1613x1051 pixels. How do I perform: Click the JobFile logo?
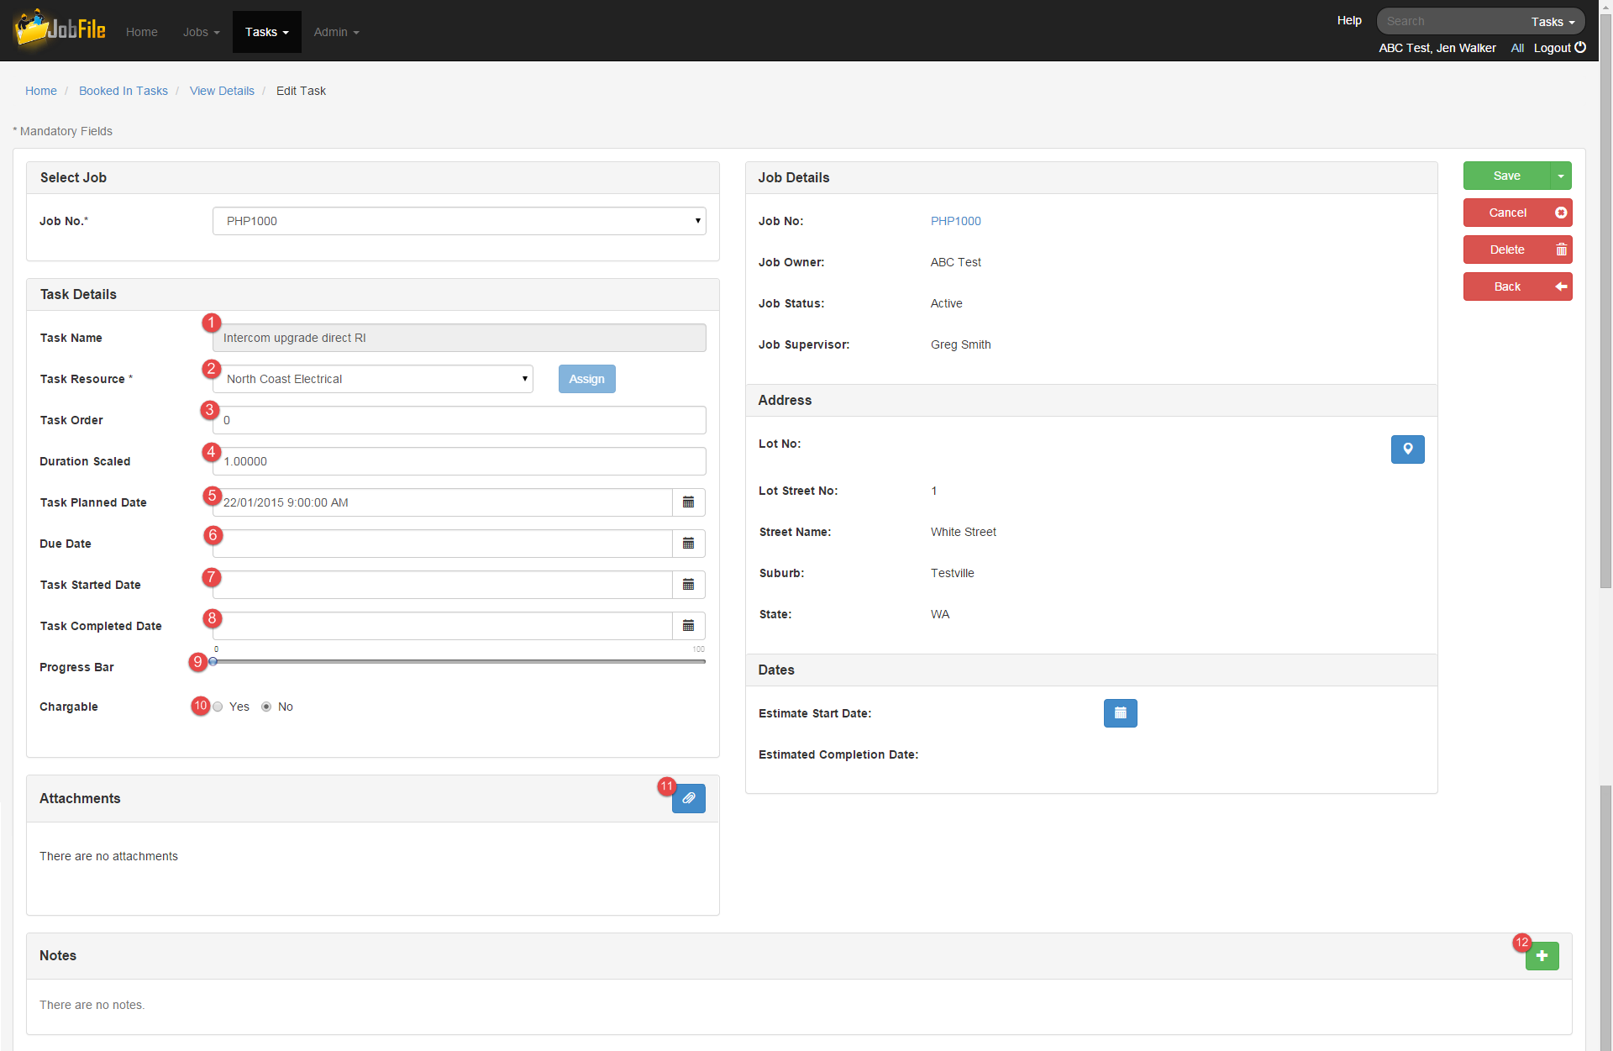tap(60, 30)
